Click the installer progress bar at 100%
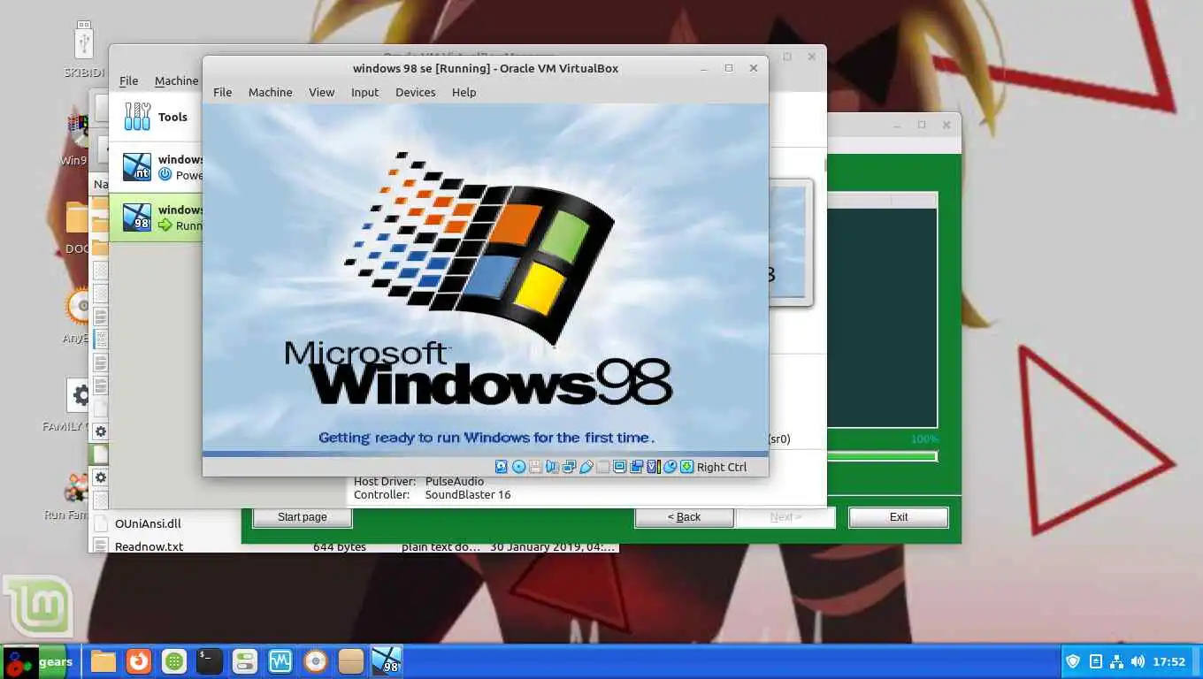The image size is (1203, 679). pos(882,456)
